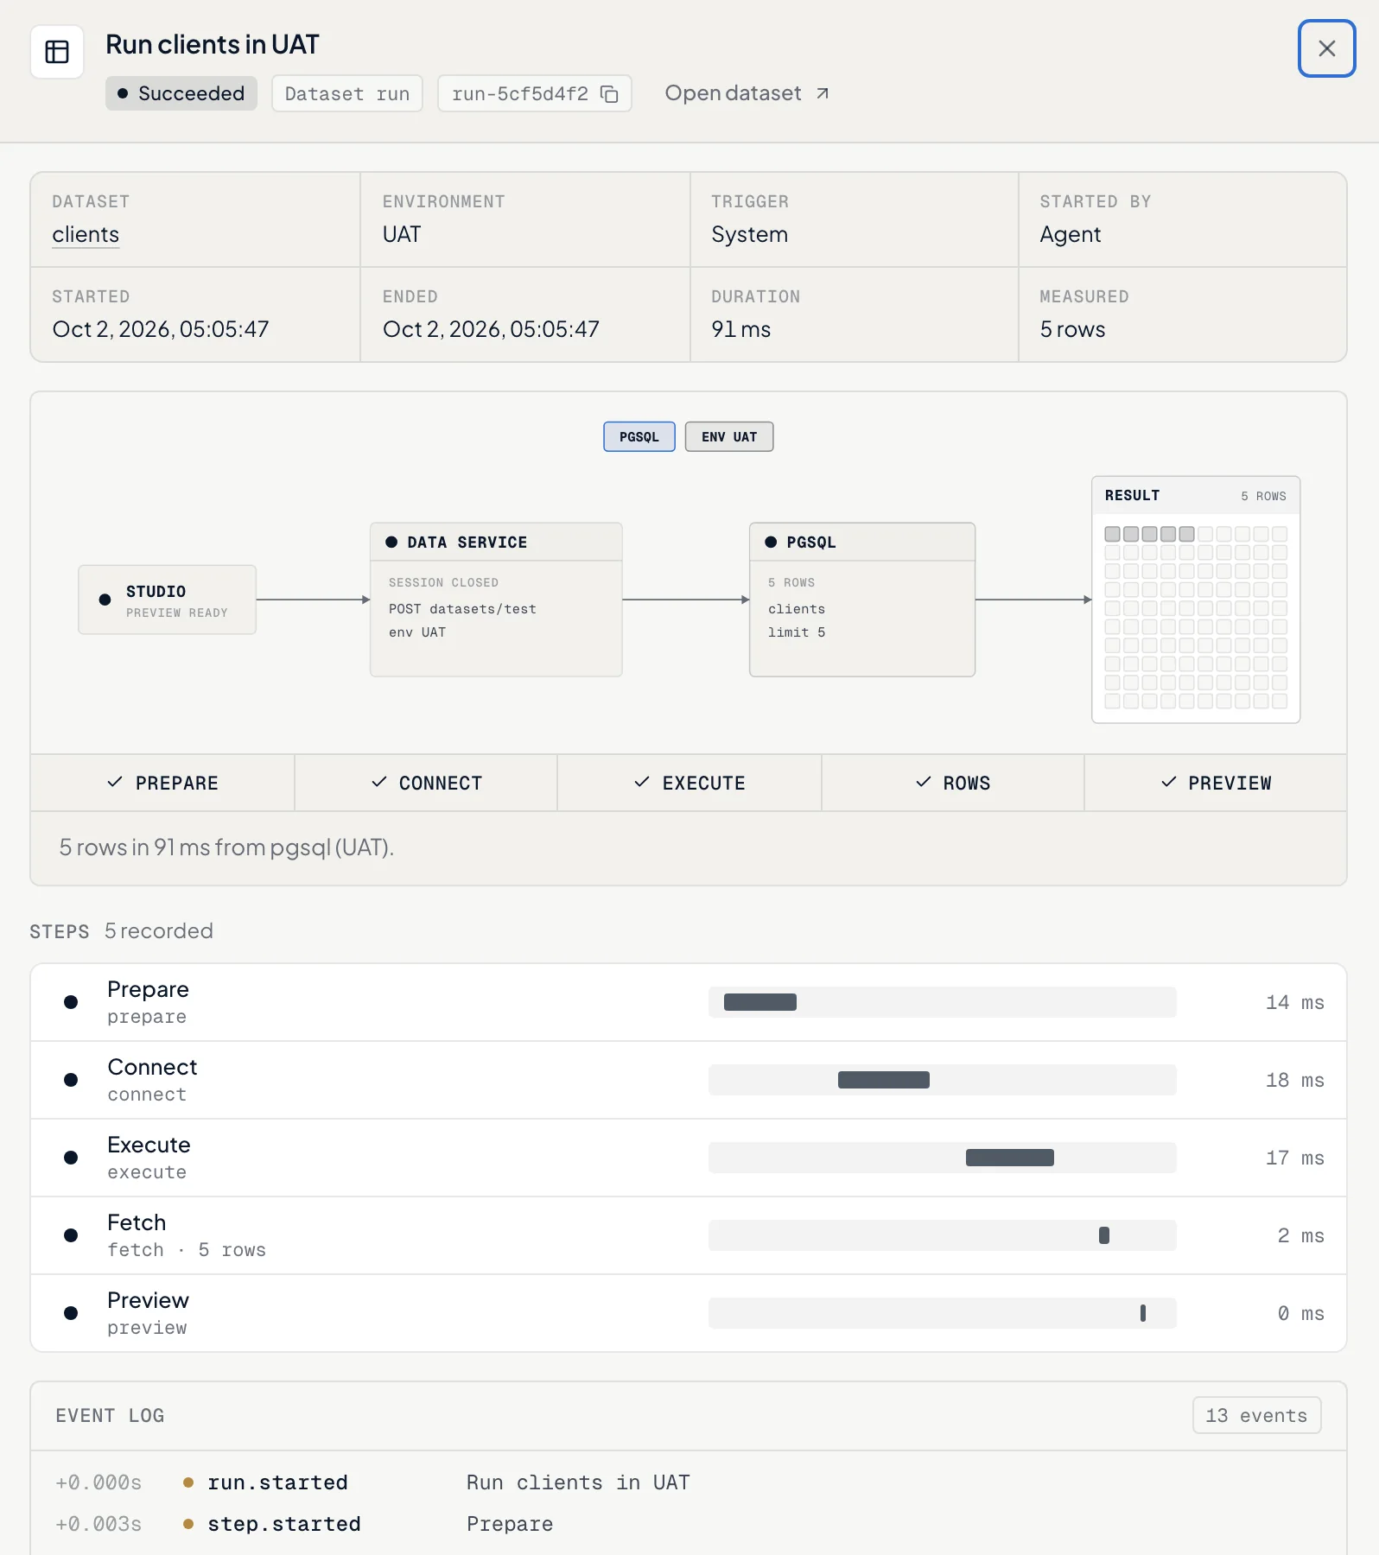This screenshot has width=1379, height=1555.
Task: Click the '5 rows in 91 ms' summary text
Action: 226,847
